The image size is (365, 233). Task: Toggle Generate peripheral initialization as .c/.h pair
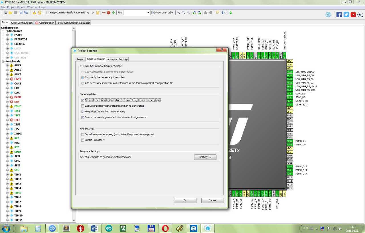[83, 100]
